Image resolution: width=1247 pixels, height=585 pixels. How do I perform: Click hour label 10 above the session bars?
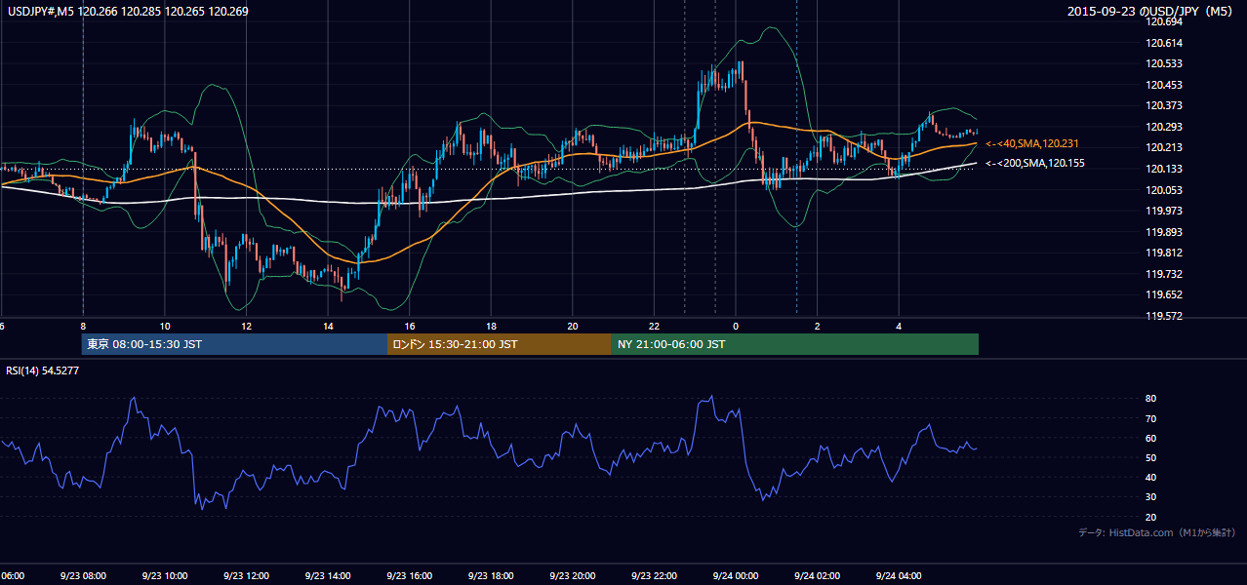pos(165,327)
